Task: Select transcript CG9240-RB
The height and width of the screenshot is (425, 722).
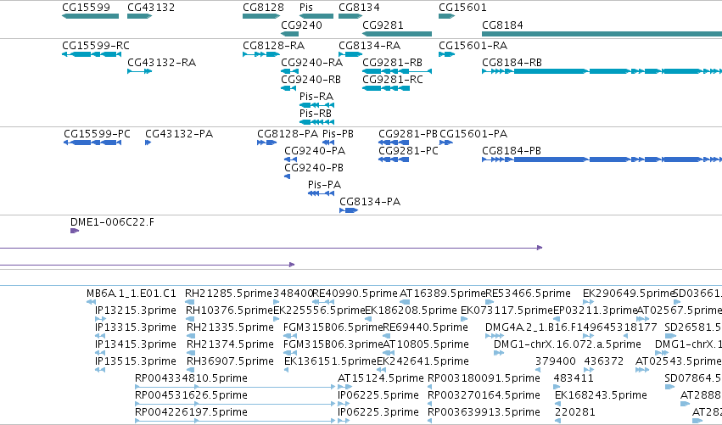Action: coord(288,88)
